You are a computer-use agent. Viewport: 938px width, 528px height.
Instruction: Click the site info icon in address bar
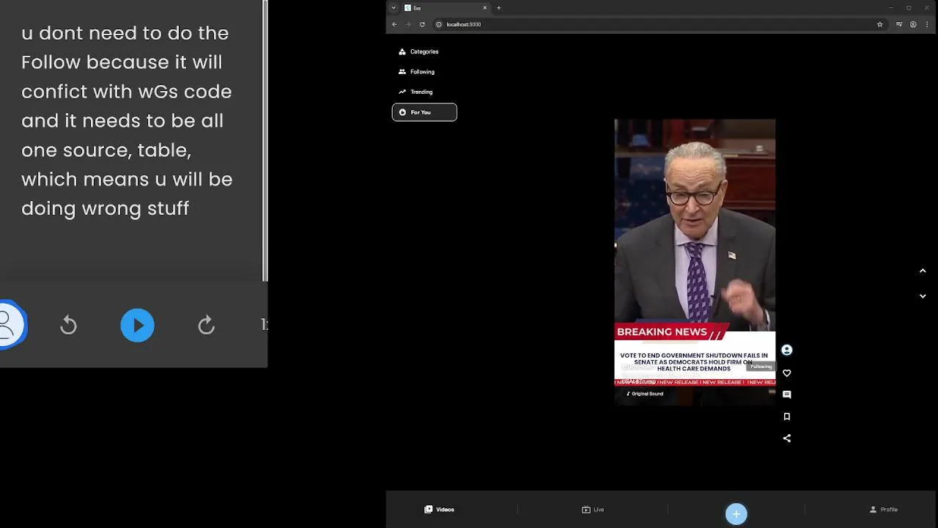coord(439,24)
